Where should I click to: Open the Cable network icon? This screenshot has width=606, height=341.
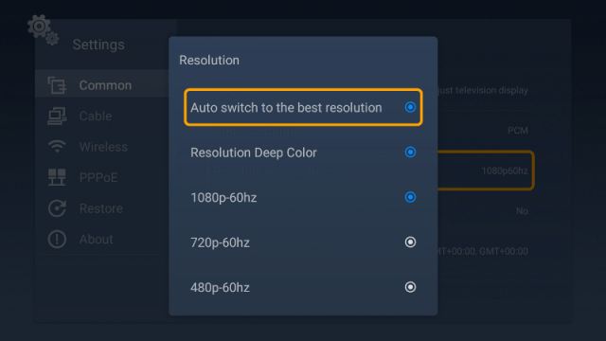pyautogui.click(x=57, y=116)
